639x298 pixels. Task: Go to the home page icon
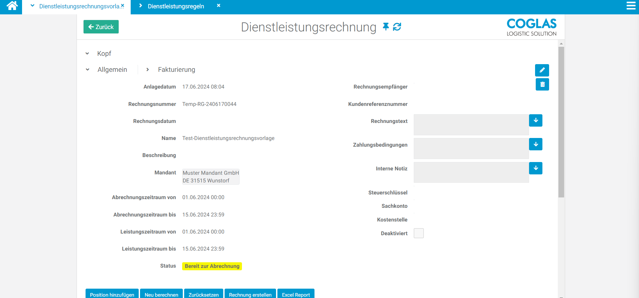tap(12, 6)
